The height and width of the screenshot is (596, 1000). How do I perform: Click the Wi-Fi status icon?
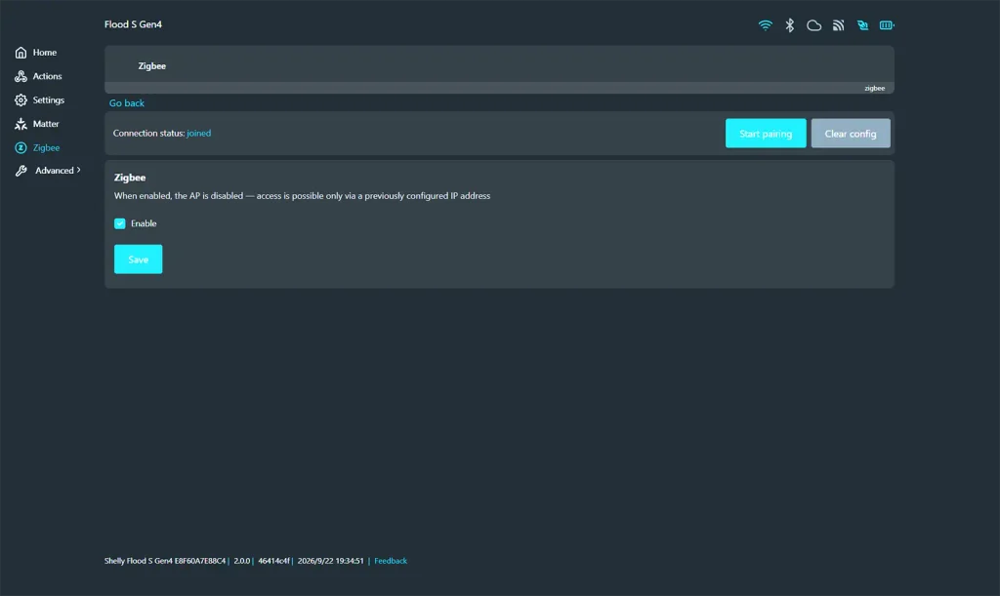pyautogui.click(x=765, y=25)
